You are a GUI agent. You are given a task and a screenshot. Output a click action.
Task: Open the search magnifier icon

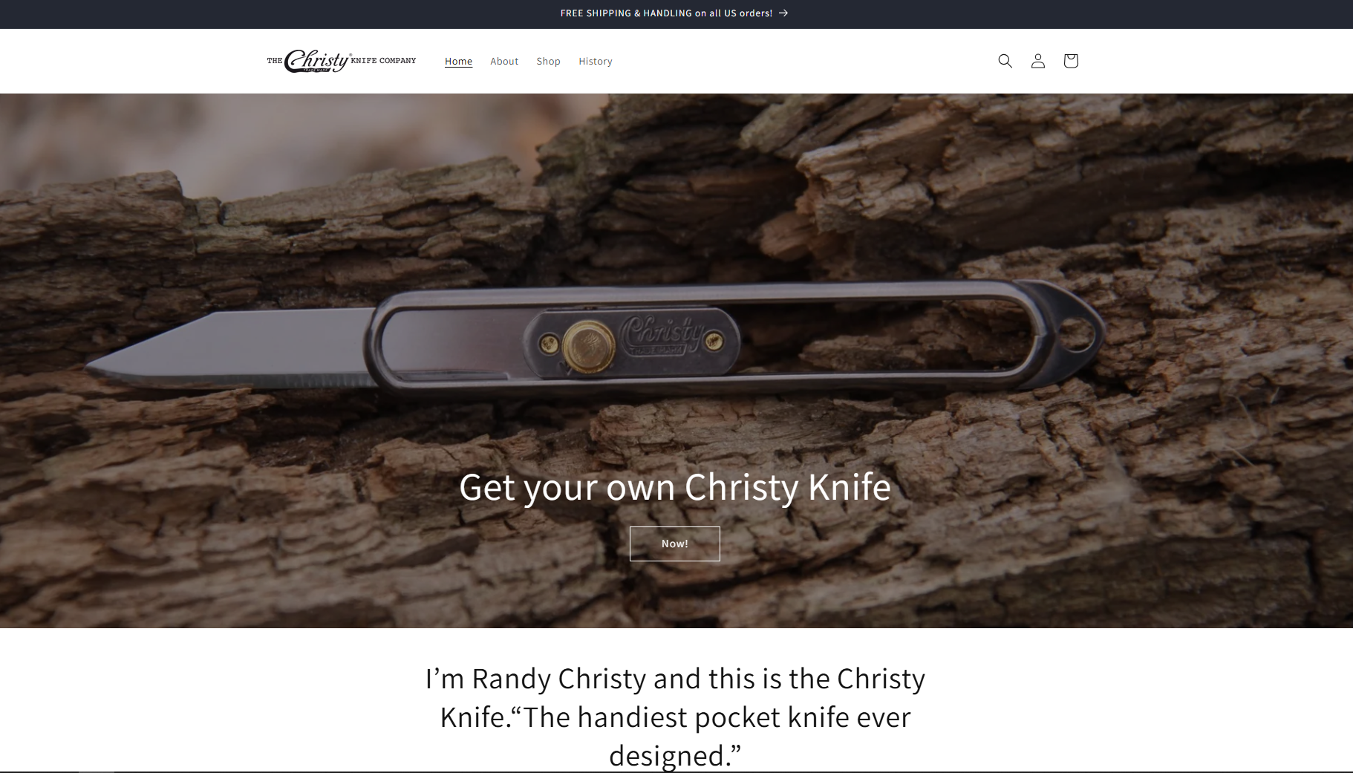coord(1005,61)
